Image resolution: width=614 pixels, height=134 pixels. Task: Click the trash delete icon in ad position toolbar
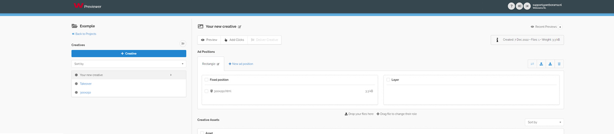(559, 64)
